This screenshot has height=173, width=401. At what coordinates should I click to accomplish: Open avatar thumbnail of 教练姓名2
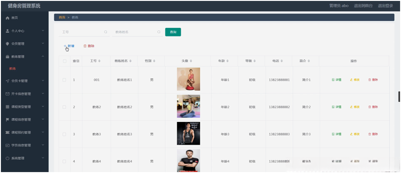[x=188, y=106]
